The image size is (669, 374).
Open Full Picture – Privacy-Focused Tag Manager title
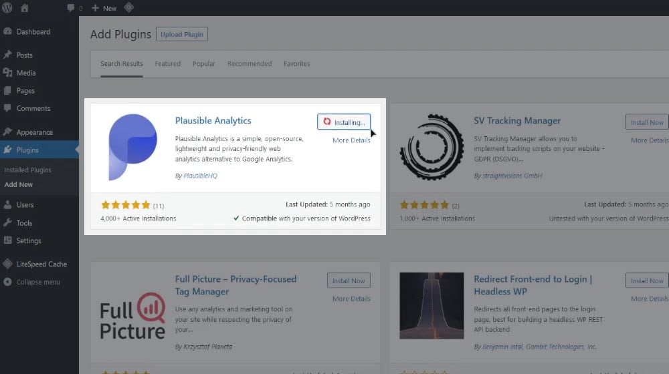(x=235, y=285)
